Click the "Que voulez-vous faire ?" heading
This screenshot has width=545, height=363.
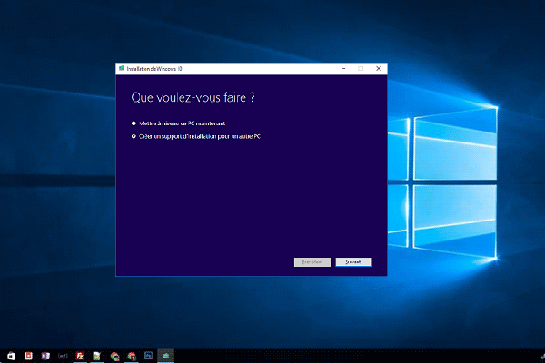[x=193, y=98]
